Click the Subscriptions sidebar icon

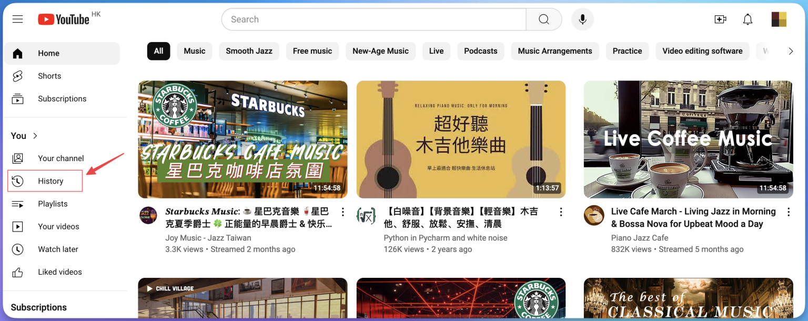[x=17, y=98]
